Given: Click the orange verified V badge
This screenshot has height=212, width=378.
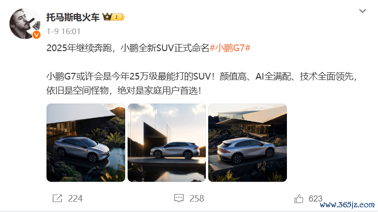Looking at the screenshot, I should (37, 35).
